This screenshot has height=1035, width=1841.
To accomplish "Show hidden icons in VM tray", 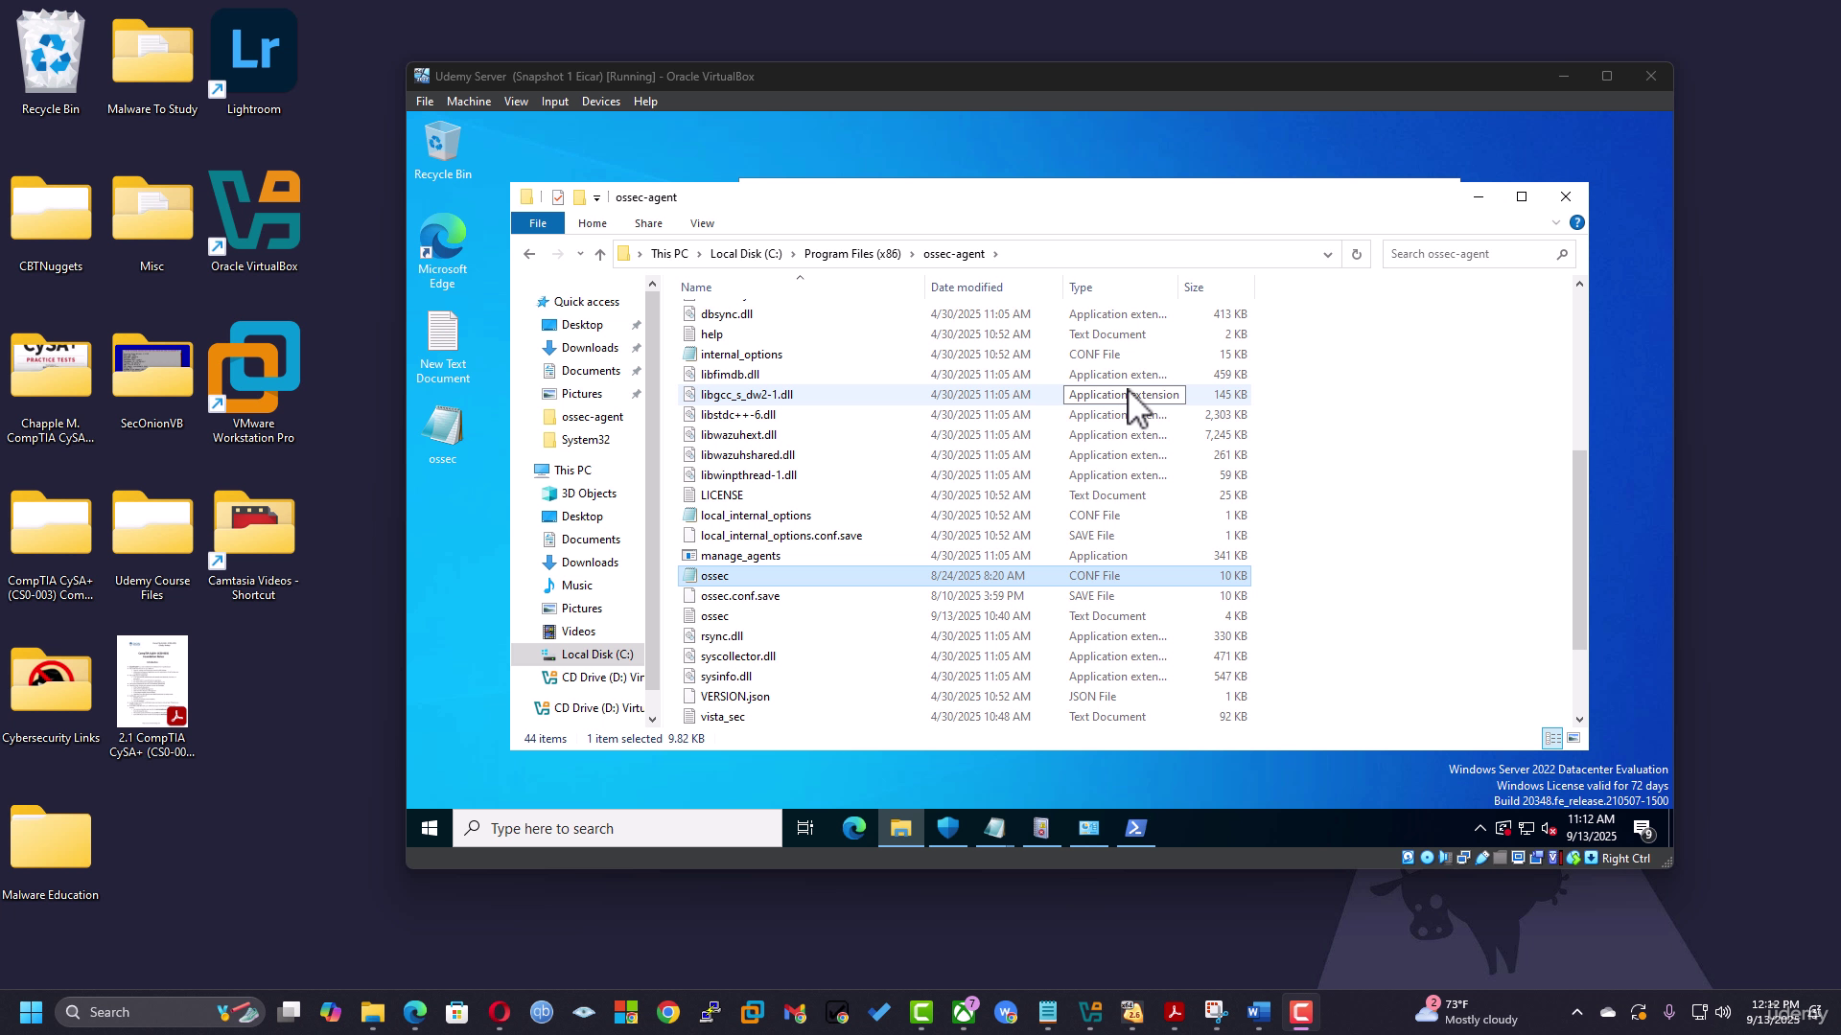I will 1480,829.
